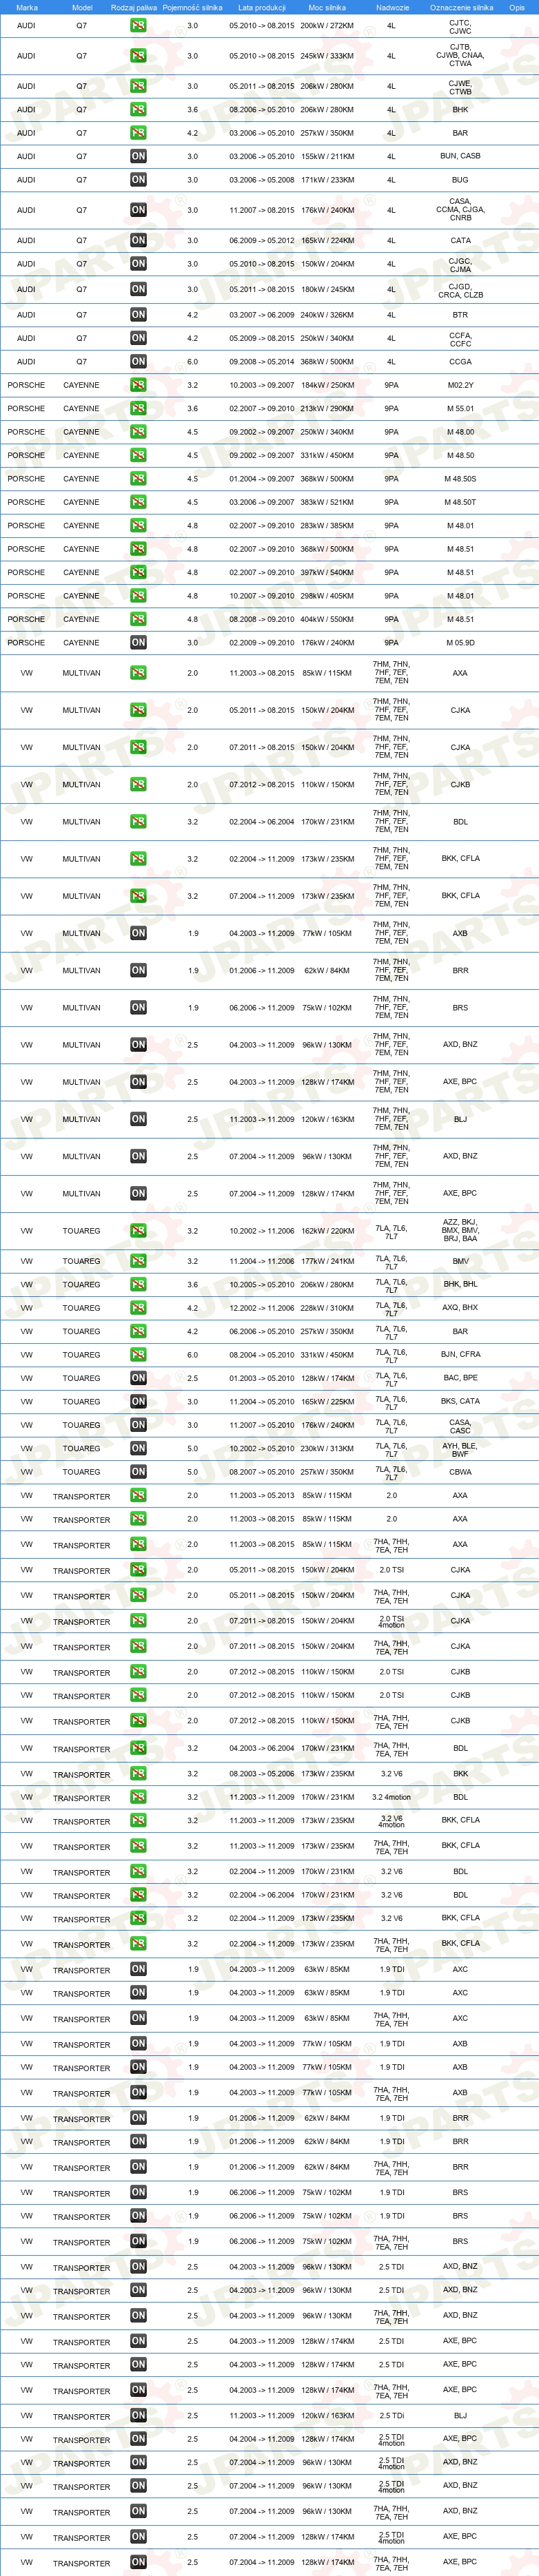Select the 177kW / 241KM power cell
The image size is (539, 2576).
327,1261
